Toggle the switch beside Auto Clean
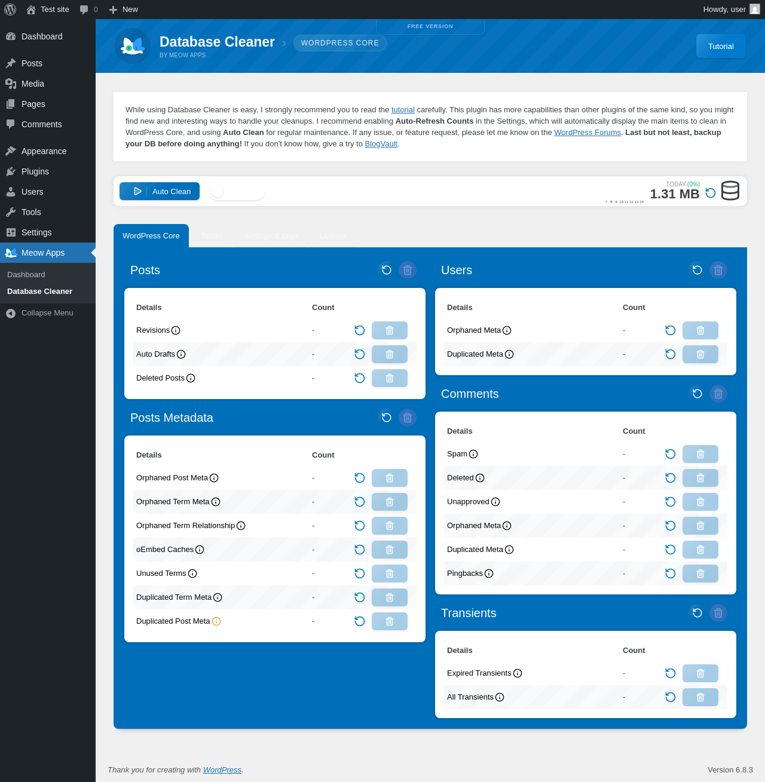765x782 pixels. point(237,191)
